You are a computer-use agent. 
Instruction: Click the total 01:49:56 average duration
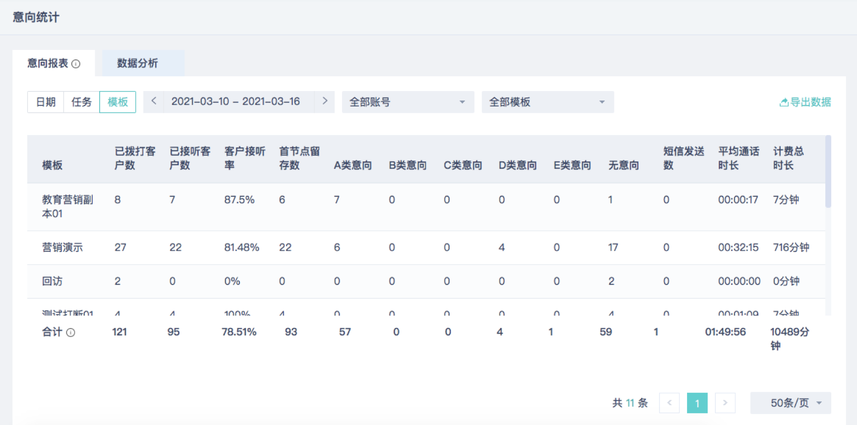tap(726, 332)
